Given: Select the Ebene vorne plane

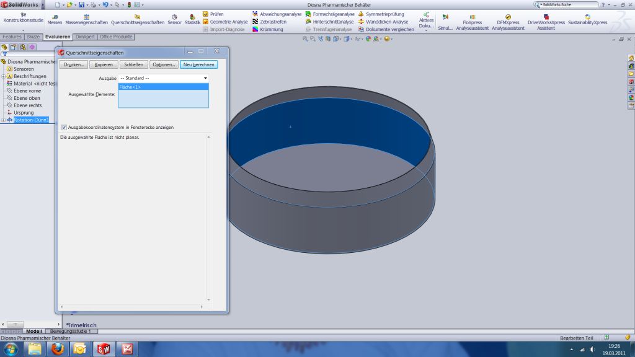Looking at the screenshot, I should [x=27, y=91].
